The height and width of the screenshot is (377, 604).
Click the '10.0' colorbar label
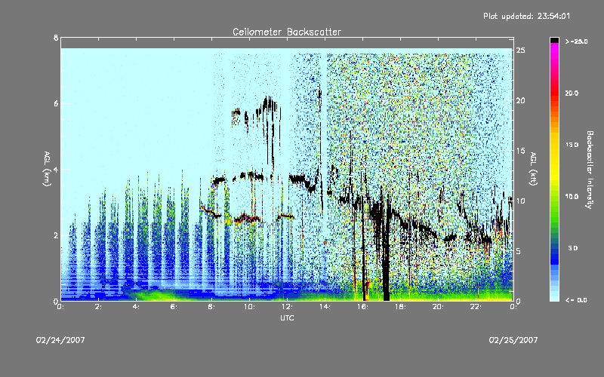pyautogui.click(x=572, y=197)
